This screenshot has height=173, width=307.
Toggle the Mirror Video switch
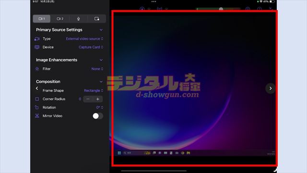98,116
